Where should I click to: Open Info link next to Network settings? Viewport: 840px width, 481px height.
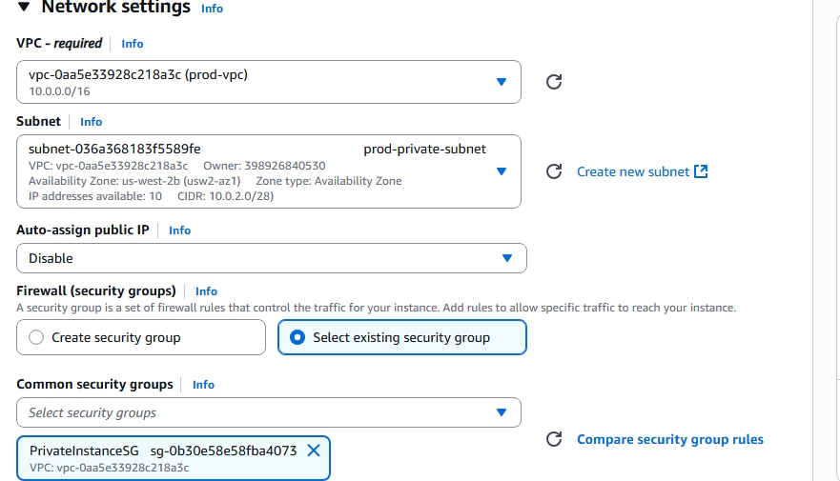pyautogui.click(x=213, y=9)
